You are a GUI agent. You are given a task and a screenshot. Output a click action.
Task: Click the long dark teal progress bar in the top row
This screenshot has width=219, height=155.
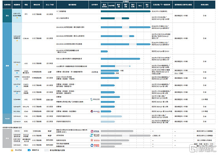tap(126, 11)
